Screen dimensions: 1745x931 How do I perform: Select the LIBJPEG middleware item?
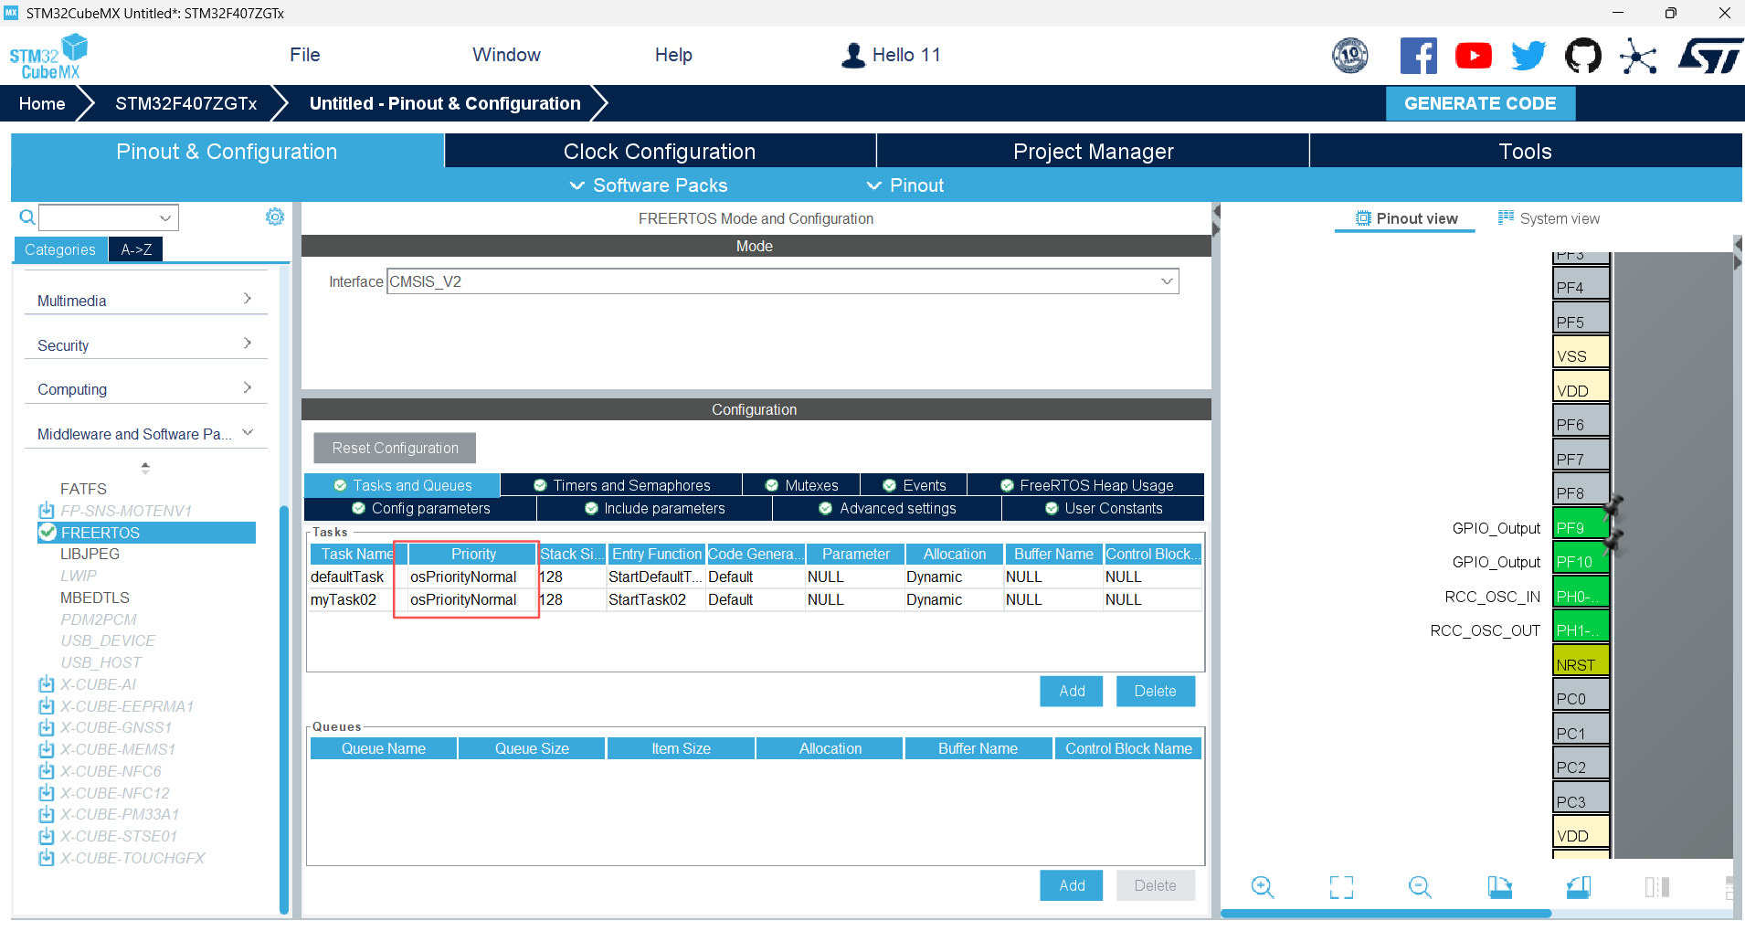pos(90,554)
